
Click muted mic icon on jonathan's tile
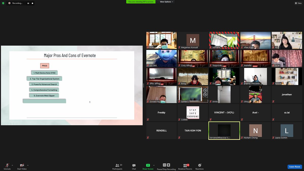coord(273,102)
